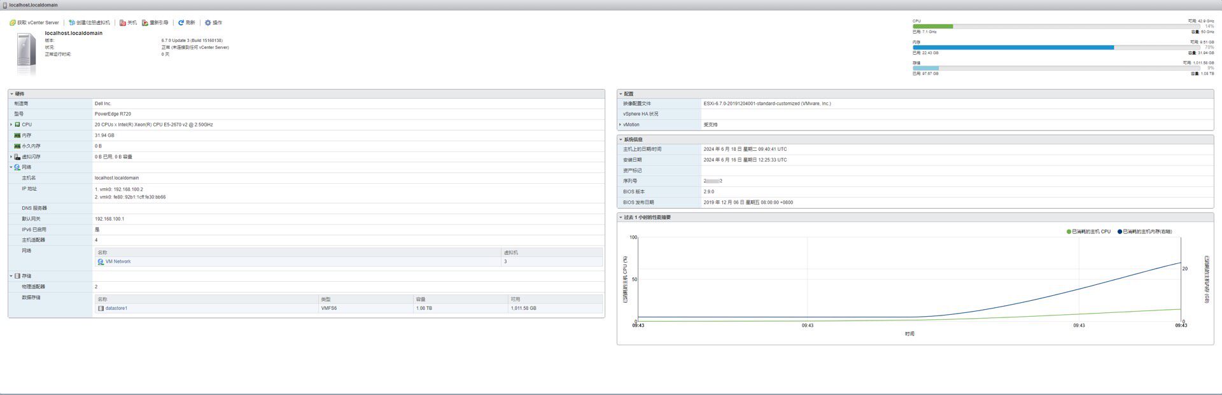Click the memory value 31.94 GB
Screen dimensions: 1222x395
(104, 135)
